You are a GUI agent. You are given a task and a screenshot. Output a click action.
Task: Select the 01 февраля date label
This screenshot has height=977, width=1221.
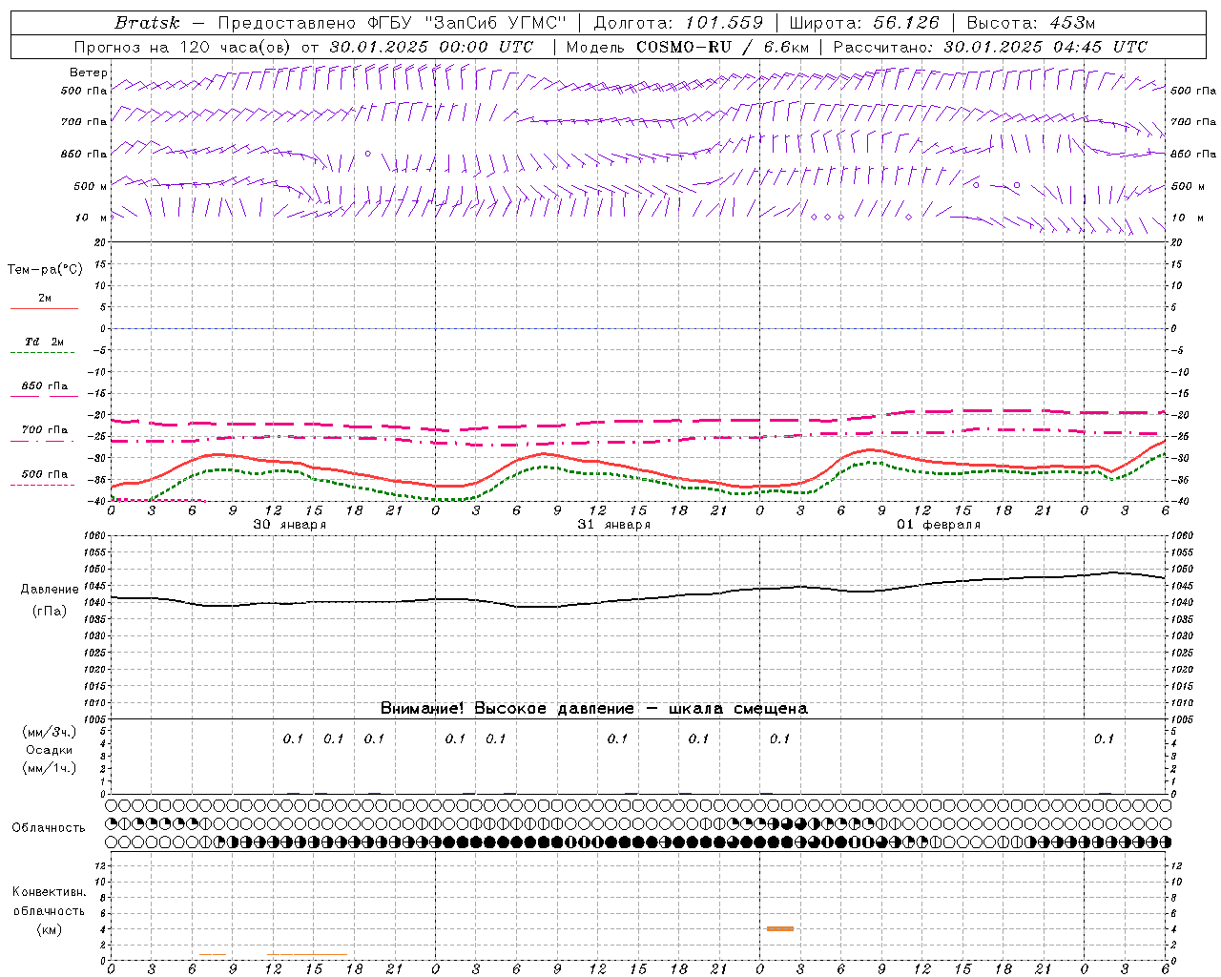939,525
